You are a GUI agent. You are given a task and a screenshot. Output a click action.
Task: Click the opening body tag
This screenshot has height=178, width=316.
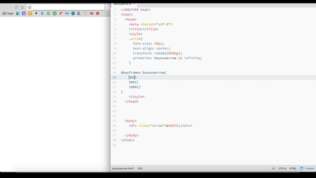click(x=131, y=121)
